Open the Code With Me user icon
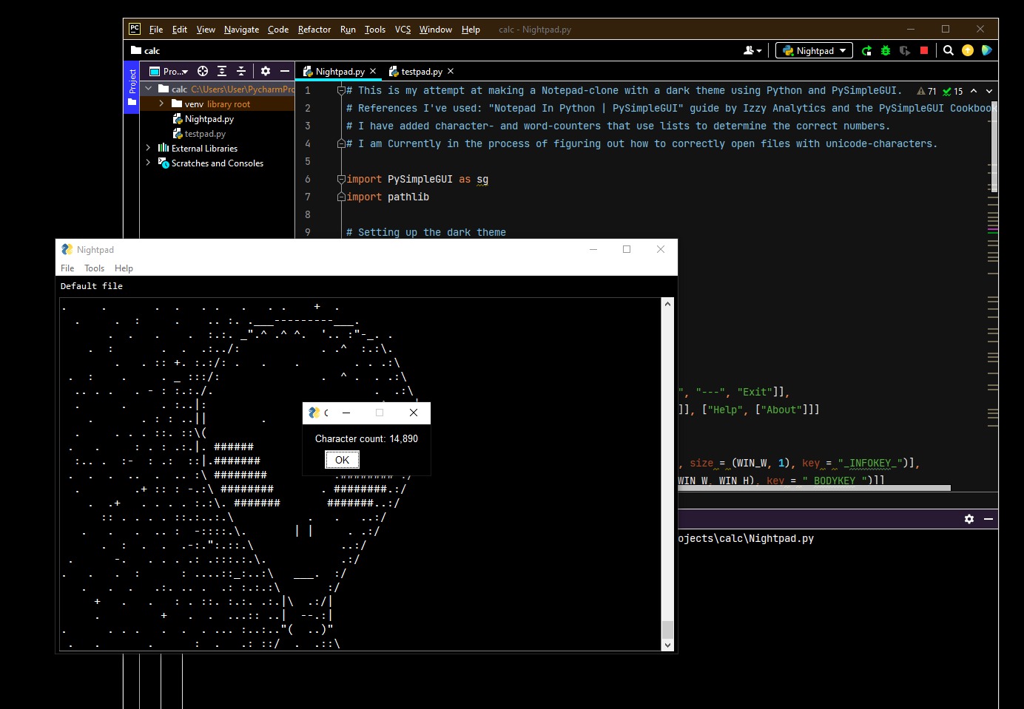Viewport: 1024px width, 709px height. click(752, 50)
